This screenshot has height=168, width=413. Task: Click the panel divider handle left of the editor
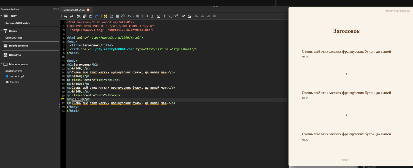pos(59,105)
